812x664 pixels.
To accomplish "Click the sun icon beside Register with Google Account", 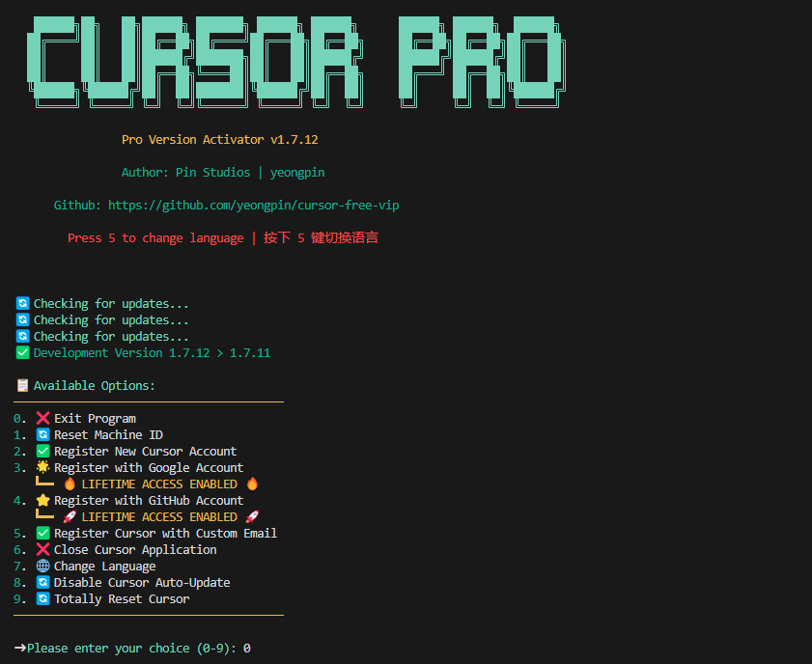I will [42, 468].
